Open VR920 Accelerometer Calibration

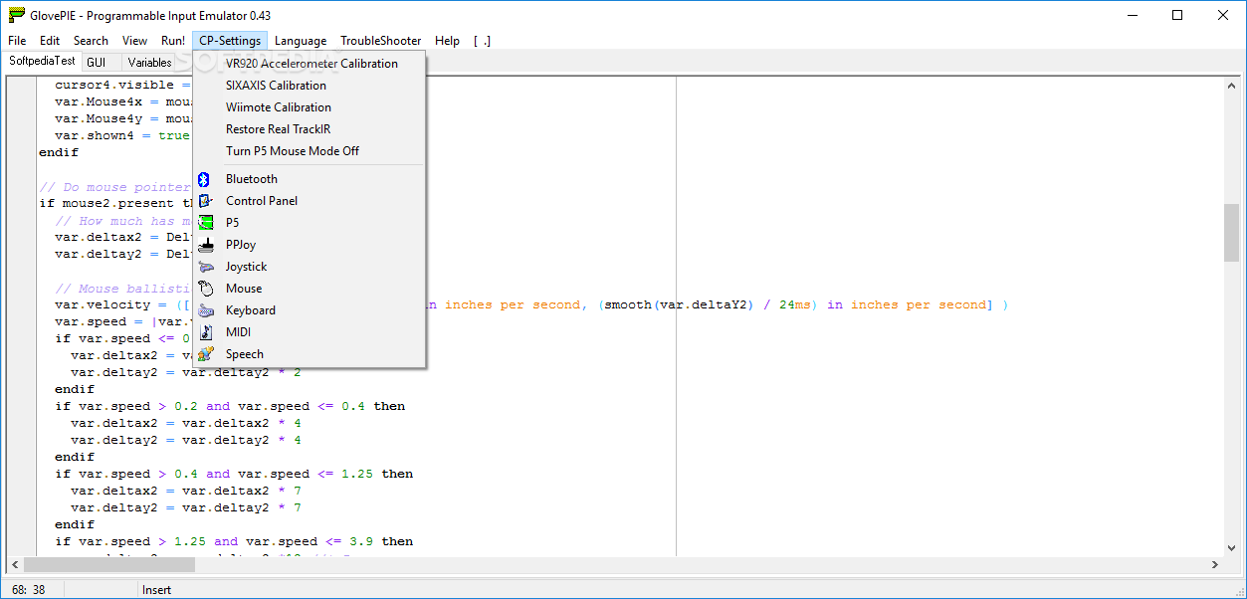click(311, 64)
